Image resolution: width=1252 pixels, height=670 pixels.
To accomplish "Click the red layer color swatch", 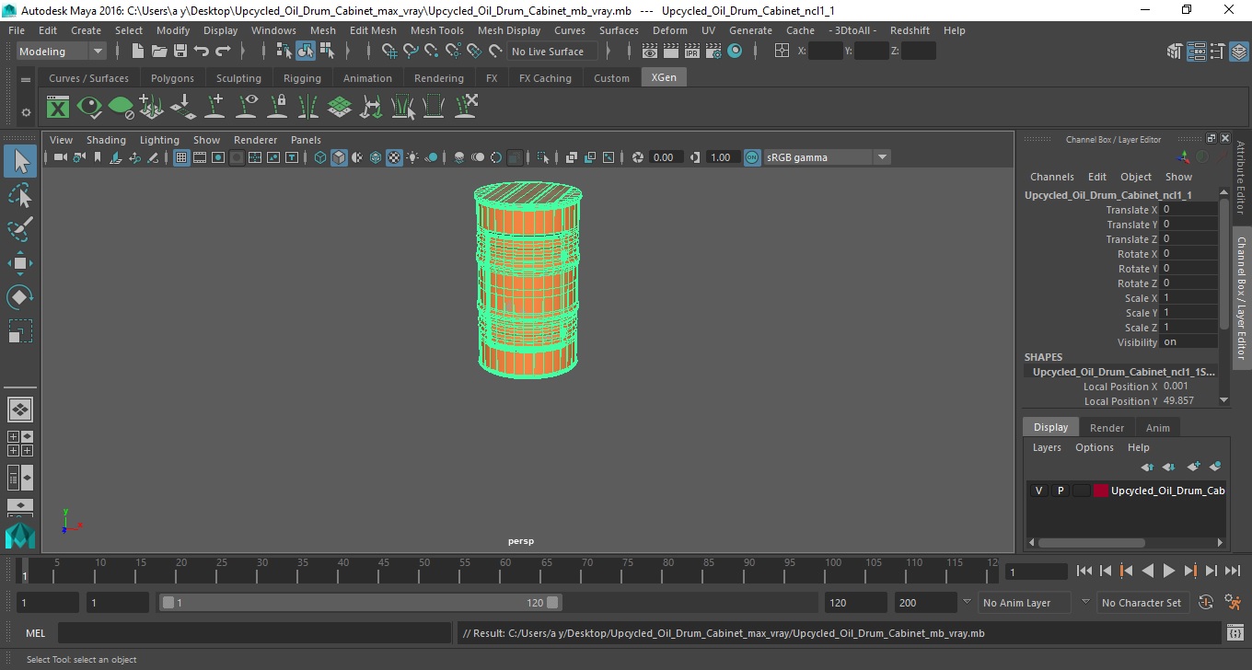I will click(1101, 491).
